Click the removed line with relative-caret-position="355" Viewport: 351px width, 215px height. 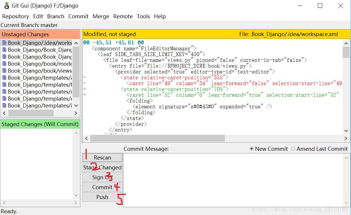coord(175,78)
